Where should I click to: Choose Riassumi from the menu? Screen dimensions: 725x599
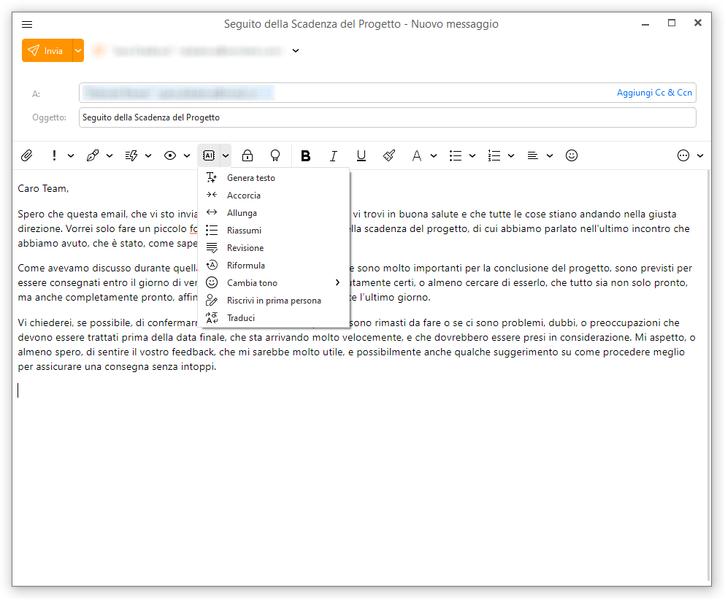click(x=273, y=231)
